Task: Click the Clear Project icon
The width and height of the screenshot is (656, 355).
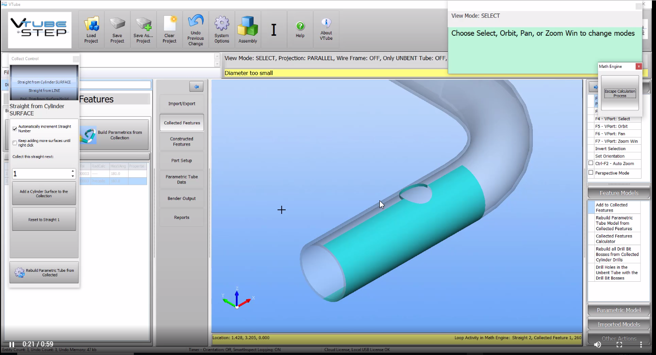Action: (x=169, y=24)
